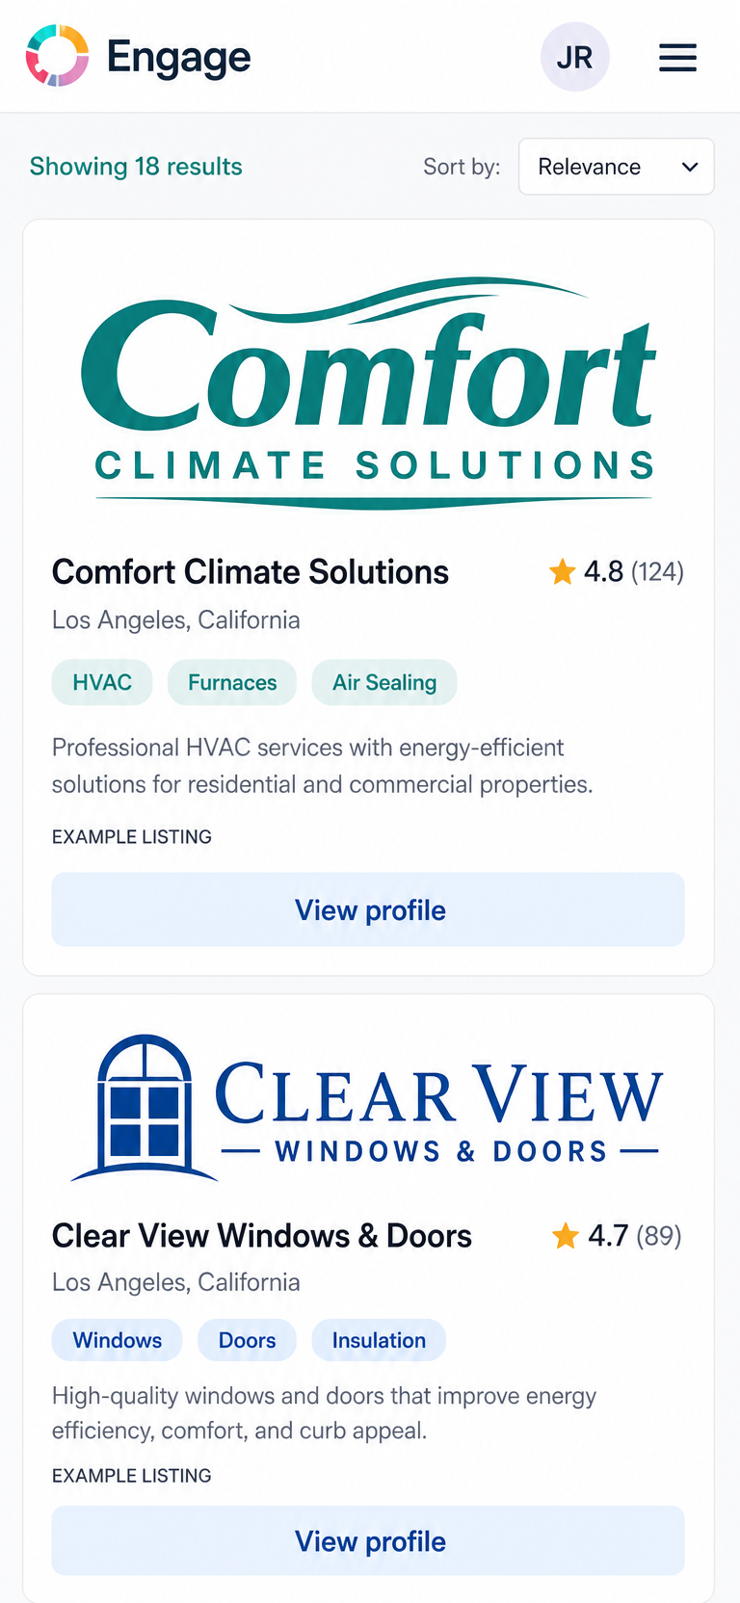View profile for Clear View Windows & Doors
Screen dimensions: 740x1603
pos(368,1541)
